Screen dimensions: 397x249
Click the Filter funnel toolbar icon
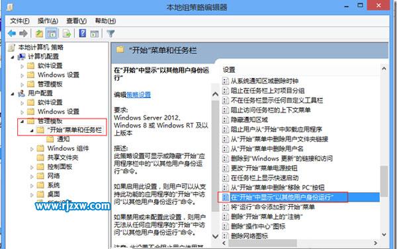(x=110, y=34)
